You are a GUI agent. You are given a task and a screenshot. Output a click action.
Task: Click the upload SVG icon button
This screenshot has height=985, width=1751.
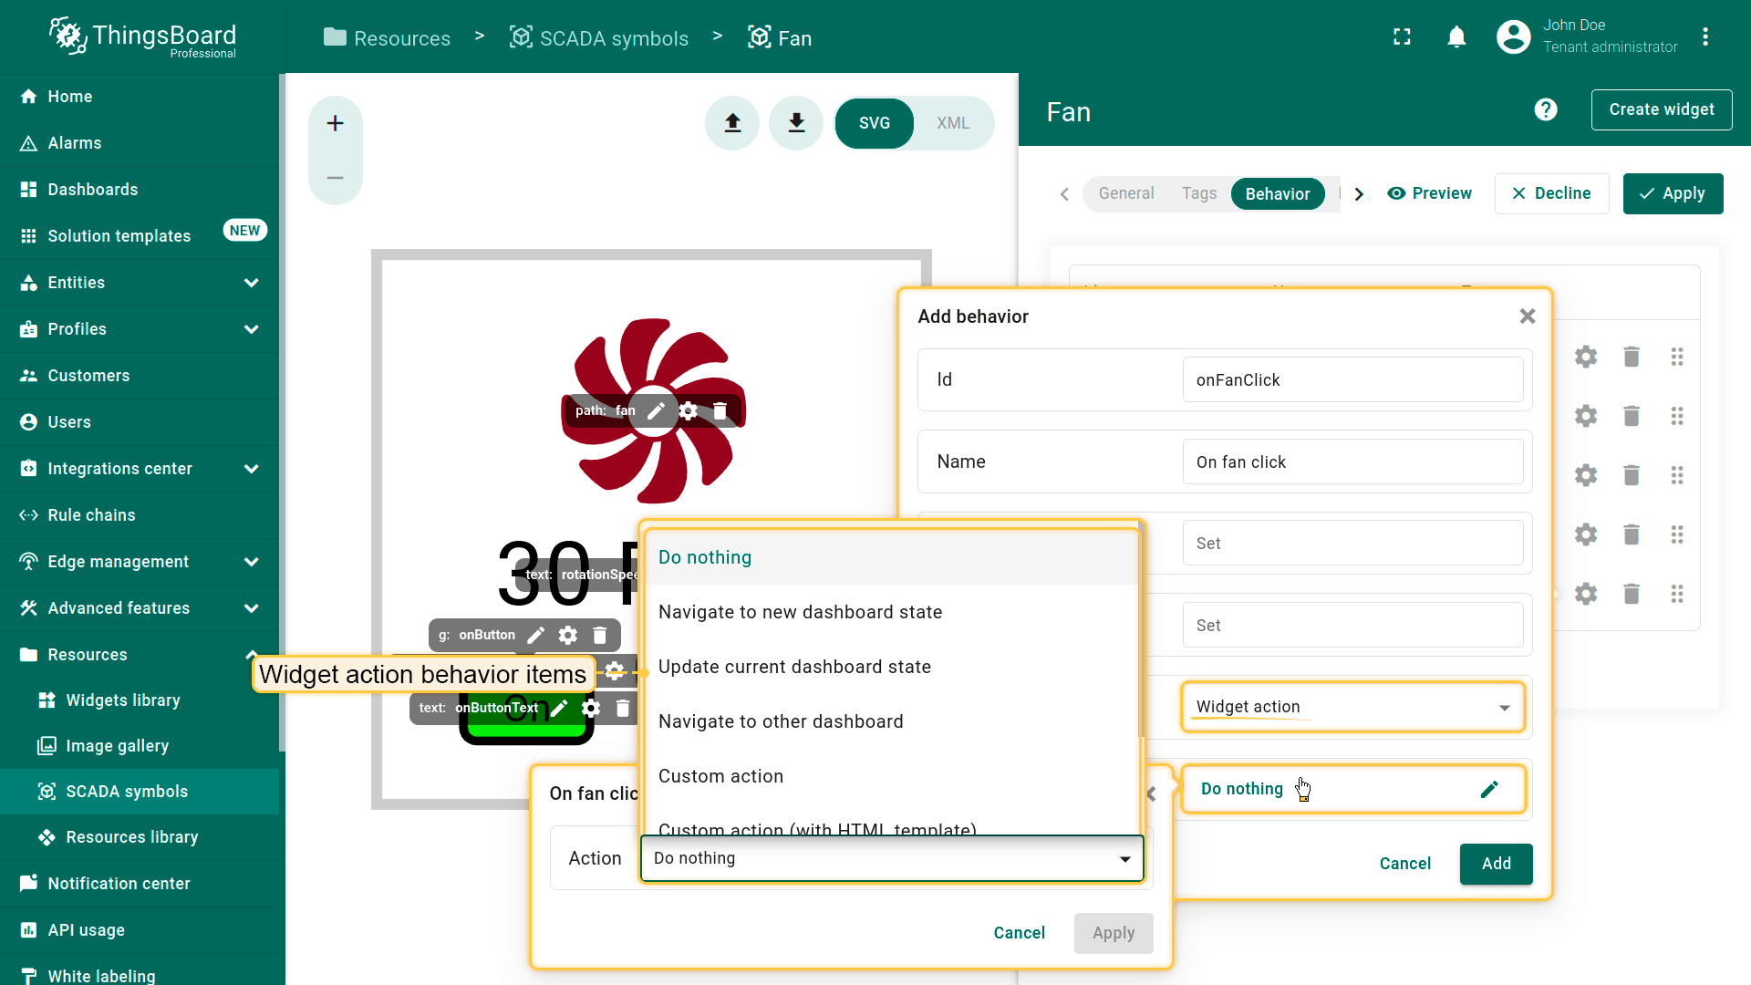732,123
